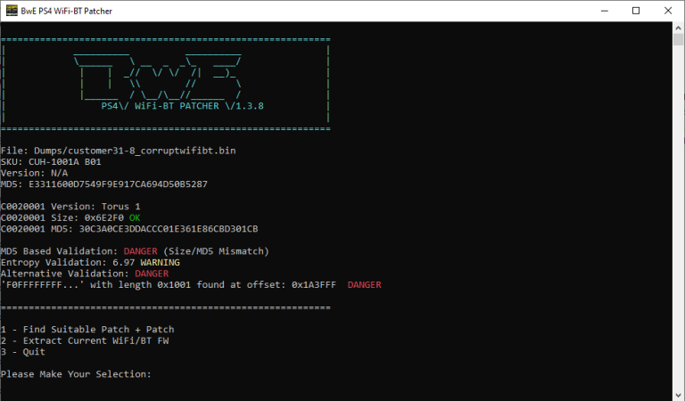The height and width of the screenshot is (401, 685).
Task: Click the file path 'Dumps/customer31-8_corruptwifibt.bin'
Action: tap(135, 151)
